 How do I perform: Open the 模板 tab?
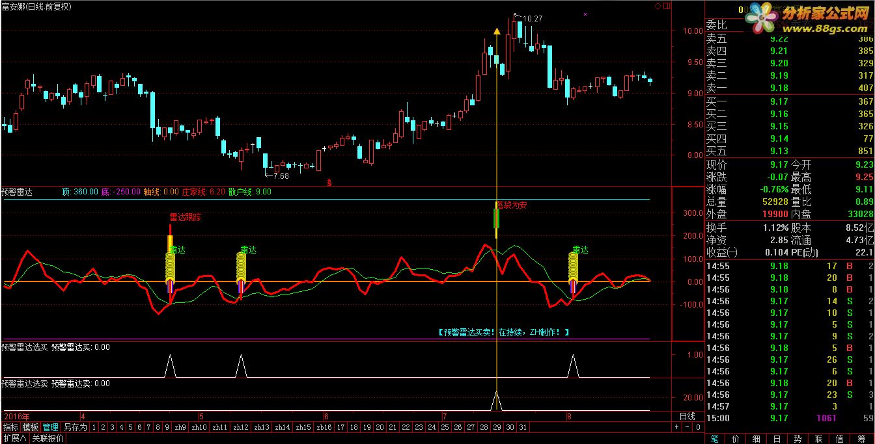pos(31,427)
